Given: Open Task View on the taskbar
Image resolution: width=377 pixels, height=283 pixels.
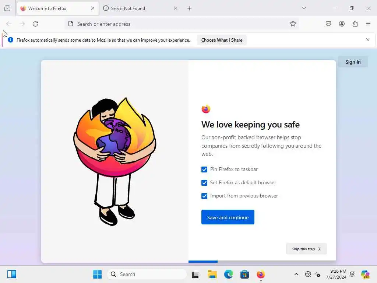Looking at the screenshot, I should point(195,274).
